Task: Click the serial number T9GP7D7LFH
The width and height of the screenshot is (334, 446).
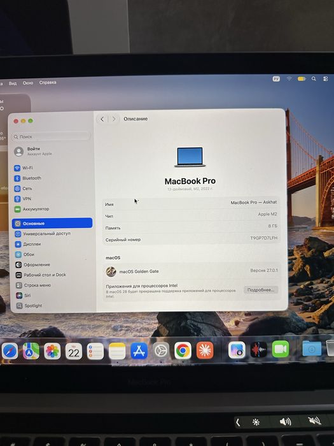Action: (263, 238)
